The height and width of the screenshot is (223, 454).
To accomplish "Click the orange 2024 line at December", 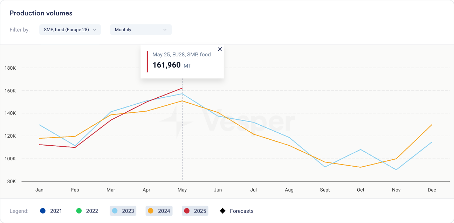I will [432, 125].
